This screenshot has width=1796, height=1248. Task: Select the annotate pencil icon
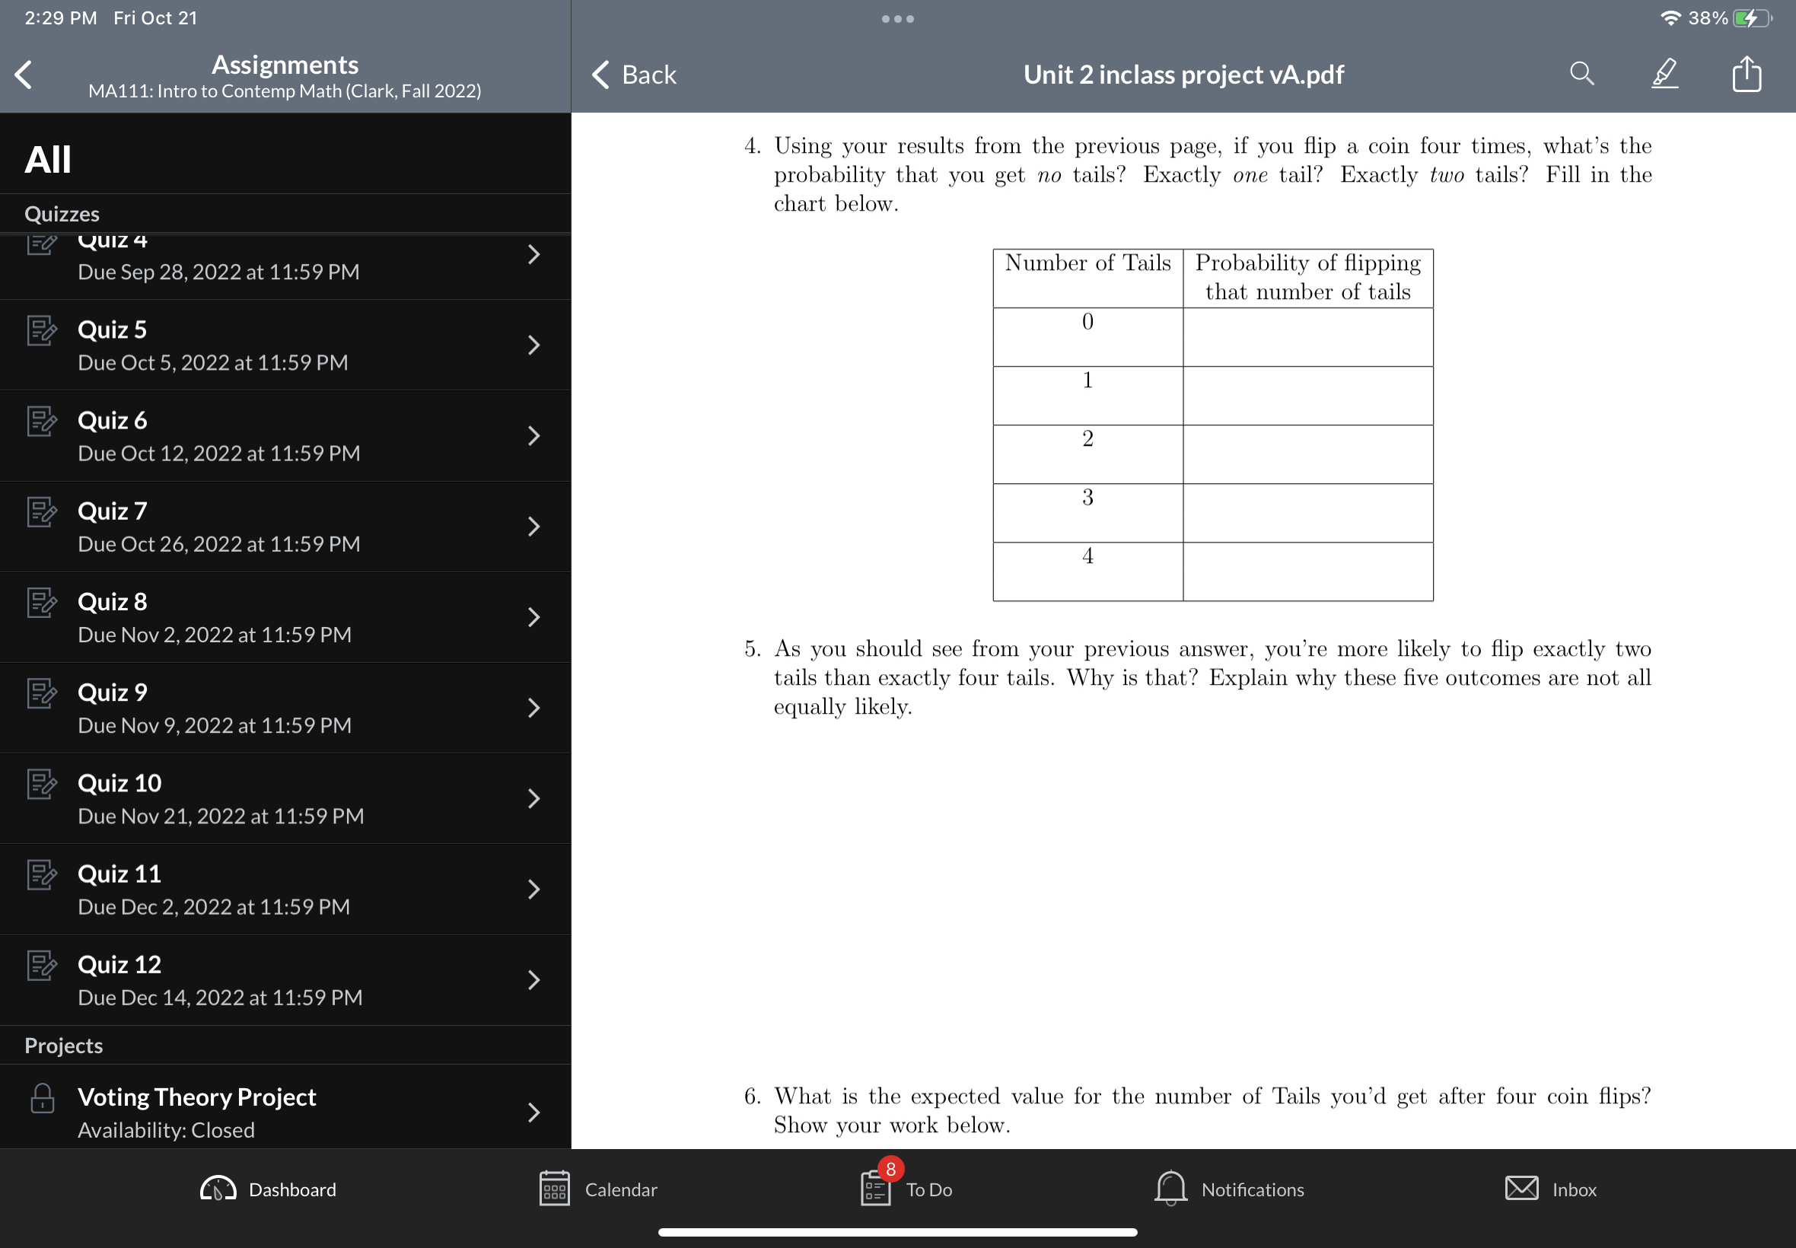point(1664,74)
